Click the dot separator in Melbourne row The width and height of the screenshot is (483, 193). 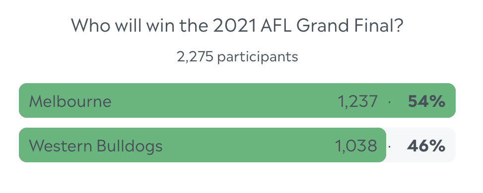pyautogui.click(x=390, y=102)
